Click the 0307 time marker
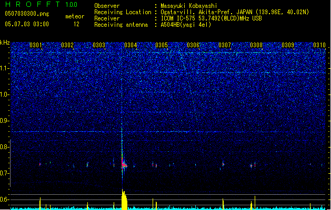This screenshot has height=210, width=331. tap(225, 45)
